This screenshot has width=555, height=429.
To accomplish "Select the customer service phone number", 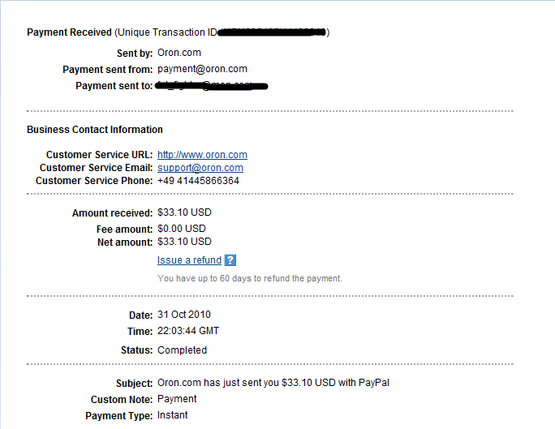I will pyautogui.click(x=198, y=181).
